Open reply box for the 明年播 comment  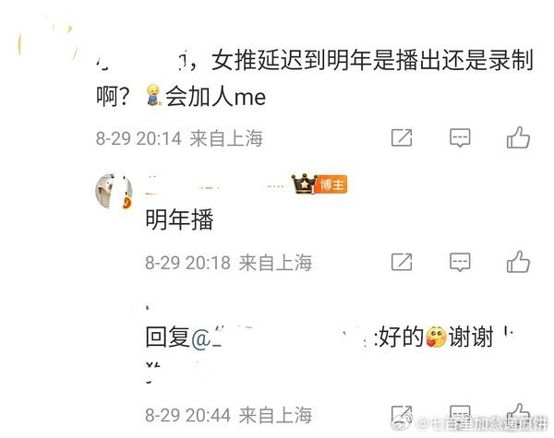[460, 262]
